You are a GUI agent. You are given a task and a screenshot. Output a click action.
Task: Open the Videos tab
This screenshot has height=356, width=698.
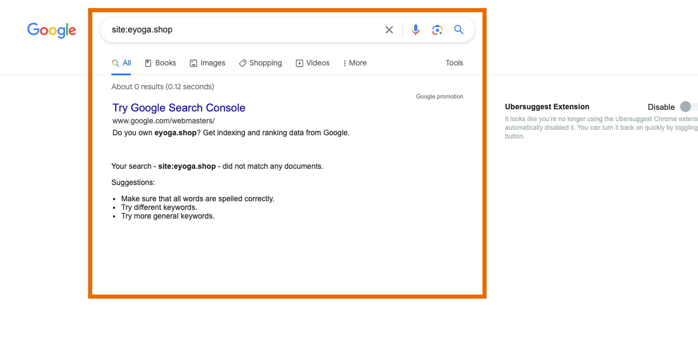[x=313, y=63]
